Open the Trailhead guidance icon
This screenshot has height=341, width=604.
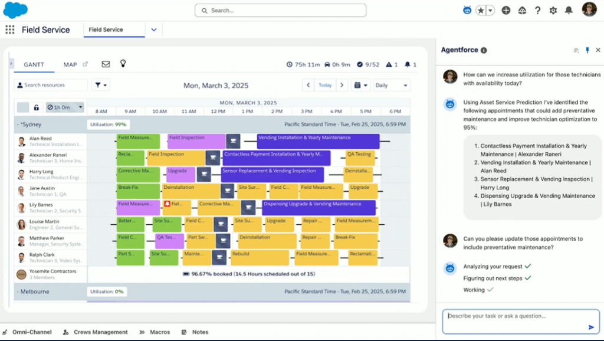pyautogui.click(x=522, y=11)
